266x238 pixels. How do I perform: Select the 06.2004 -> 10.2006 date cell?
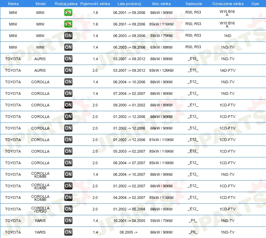coord(129,82)
